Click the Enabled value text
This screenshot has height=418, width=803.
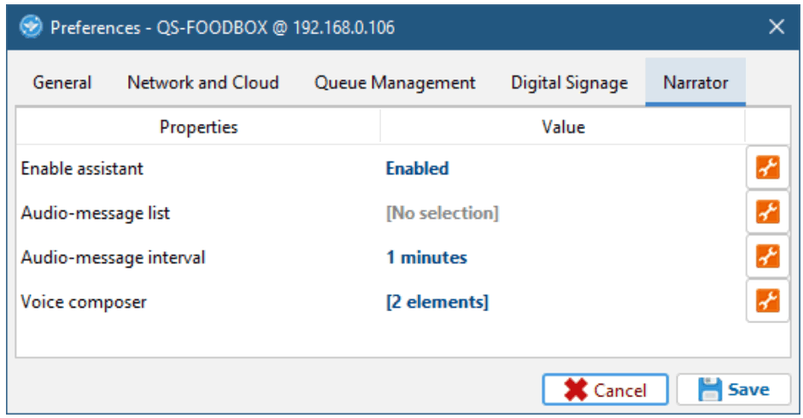(417, 168)
